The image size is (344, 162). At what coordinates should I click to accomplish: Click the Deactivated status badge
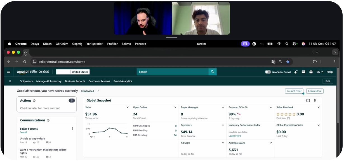87,91
